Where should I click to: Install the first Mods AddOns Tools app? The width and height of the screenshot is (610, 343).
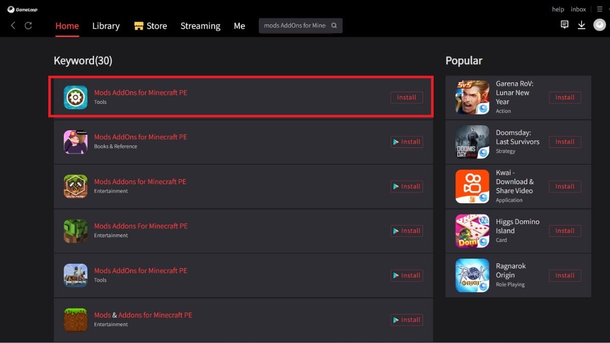point(407,98)
